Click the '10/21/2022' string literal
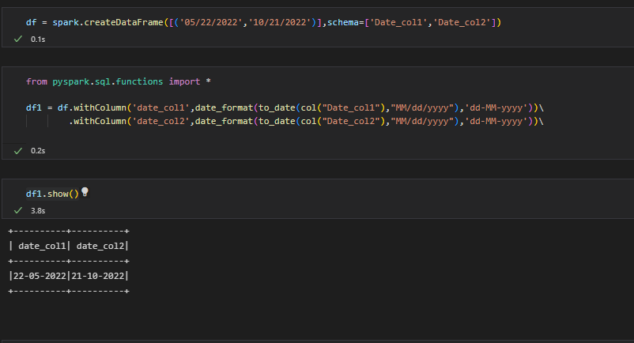The image size is (634, 343). pos(280,22)
